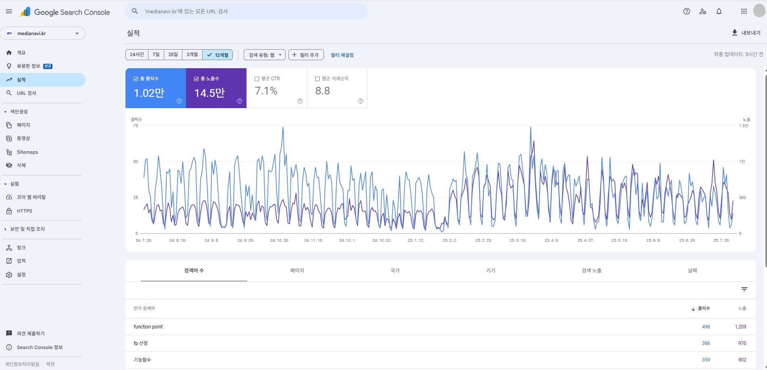Image resolution: width=767 pixels, height=370 pixels.
Task: Open the 검색 유형: 웹 dropdown
Action: (264, 55)
